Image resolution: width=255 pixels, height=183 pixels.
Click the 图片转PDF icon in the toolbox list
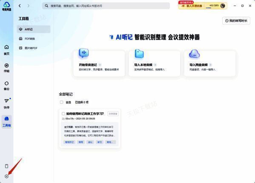click(x=21, y=48)
